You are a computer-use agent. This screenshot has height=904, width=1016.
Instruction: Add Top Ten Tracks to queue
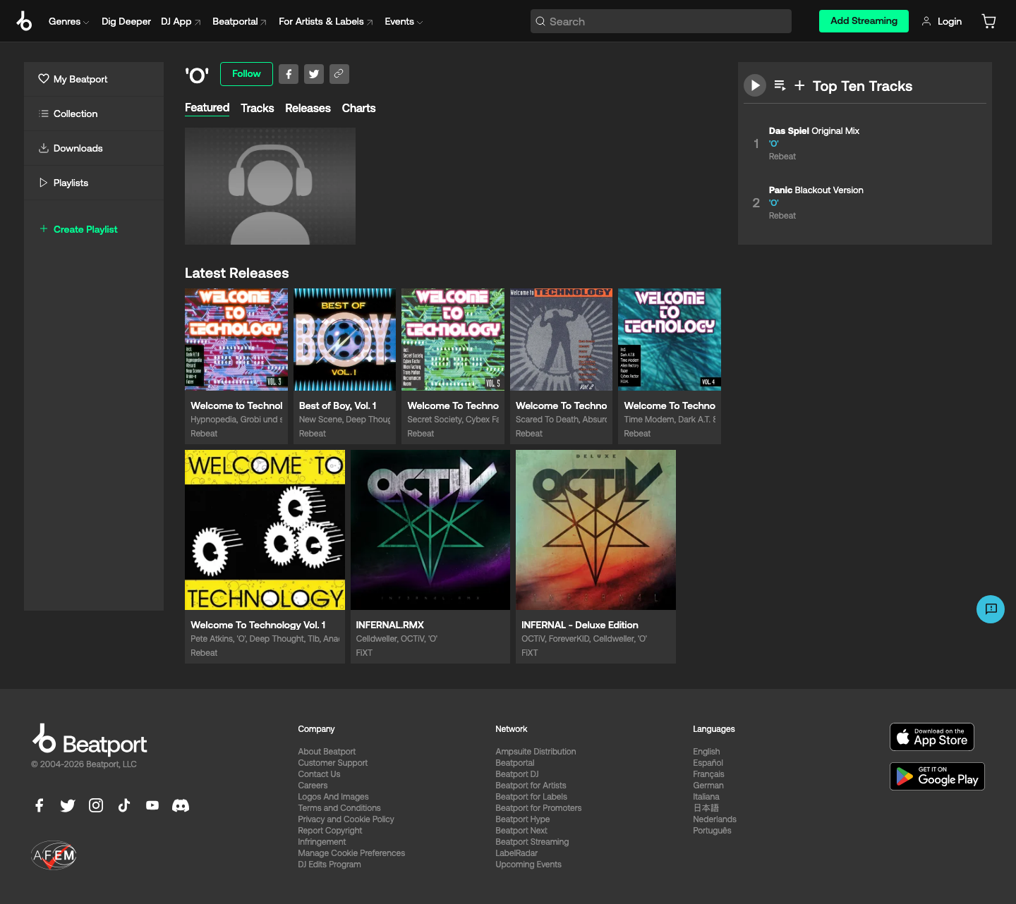tap(780, 85)
